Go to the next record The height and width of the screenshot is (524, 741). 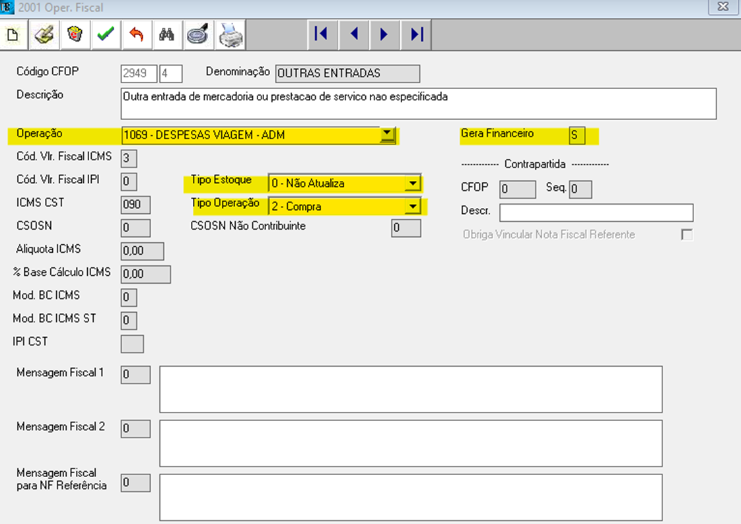tap(384, 34)
